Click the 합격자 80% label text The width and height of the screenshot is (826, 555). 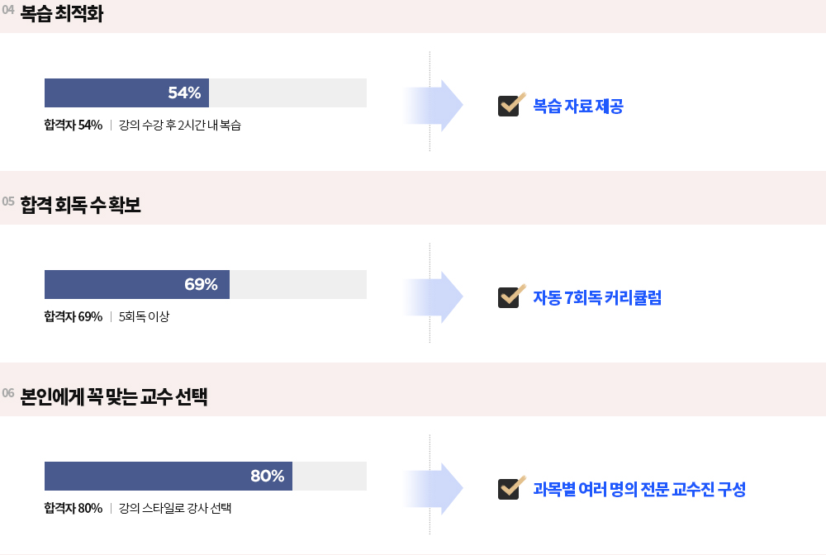point(74,509)
